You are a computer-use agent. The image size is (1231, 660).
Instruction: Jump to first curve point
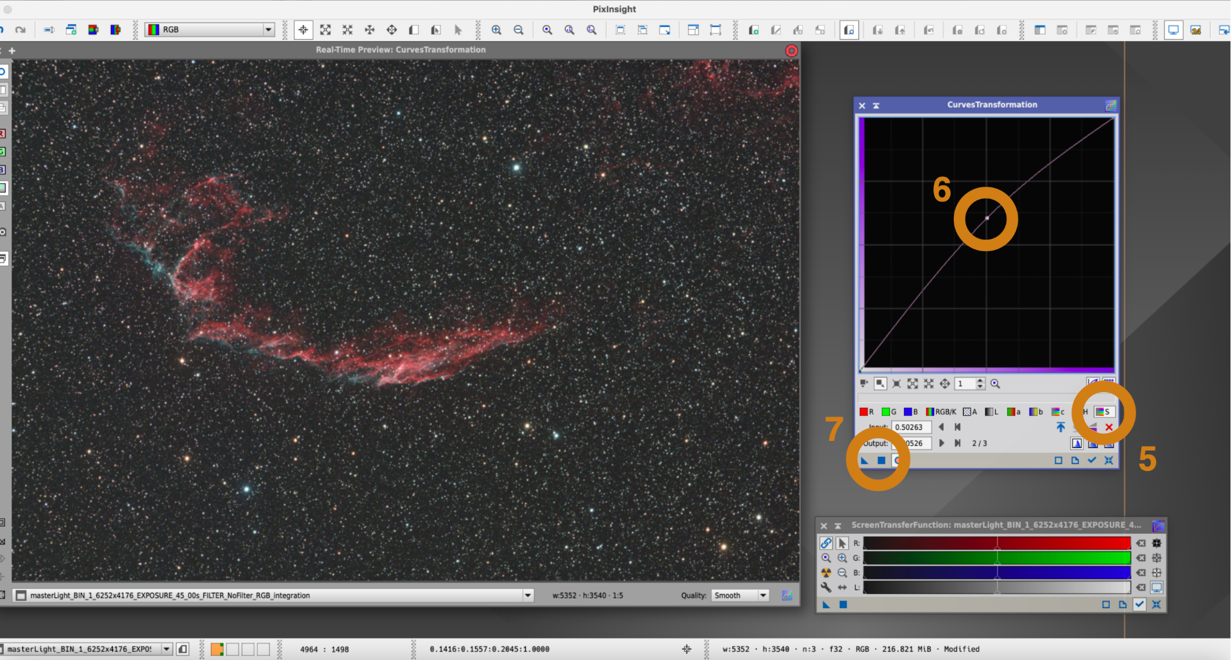point(957,427)
